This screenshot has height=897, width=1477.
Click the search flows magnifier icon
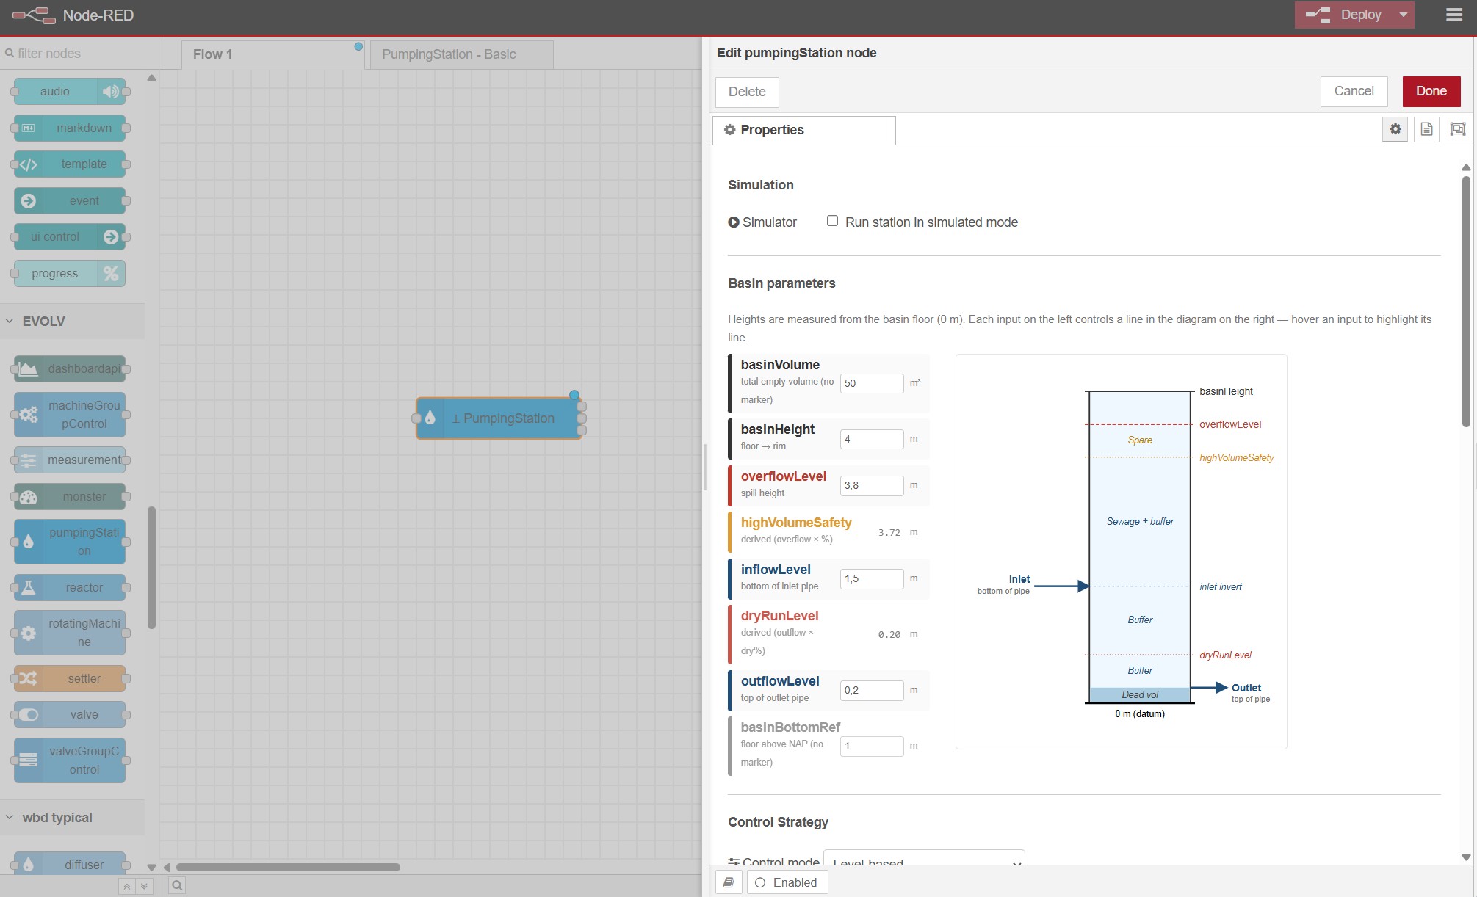pyautogui.click(x=177, y=885)
